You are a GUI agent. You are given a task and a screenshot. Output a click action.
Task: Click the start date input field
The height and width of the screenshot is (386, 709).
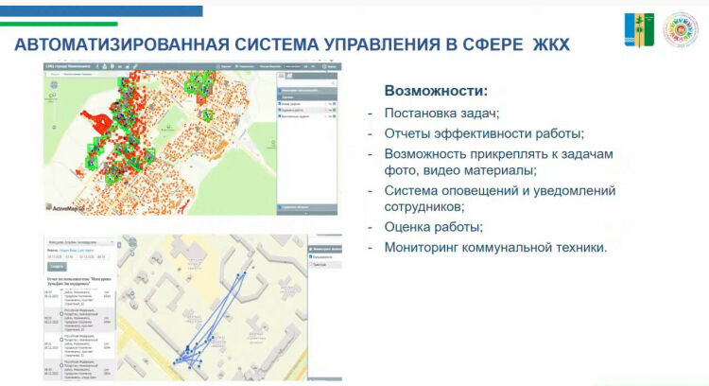[x=55, y=256]
